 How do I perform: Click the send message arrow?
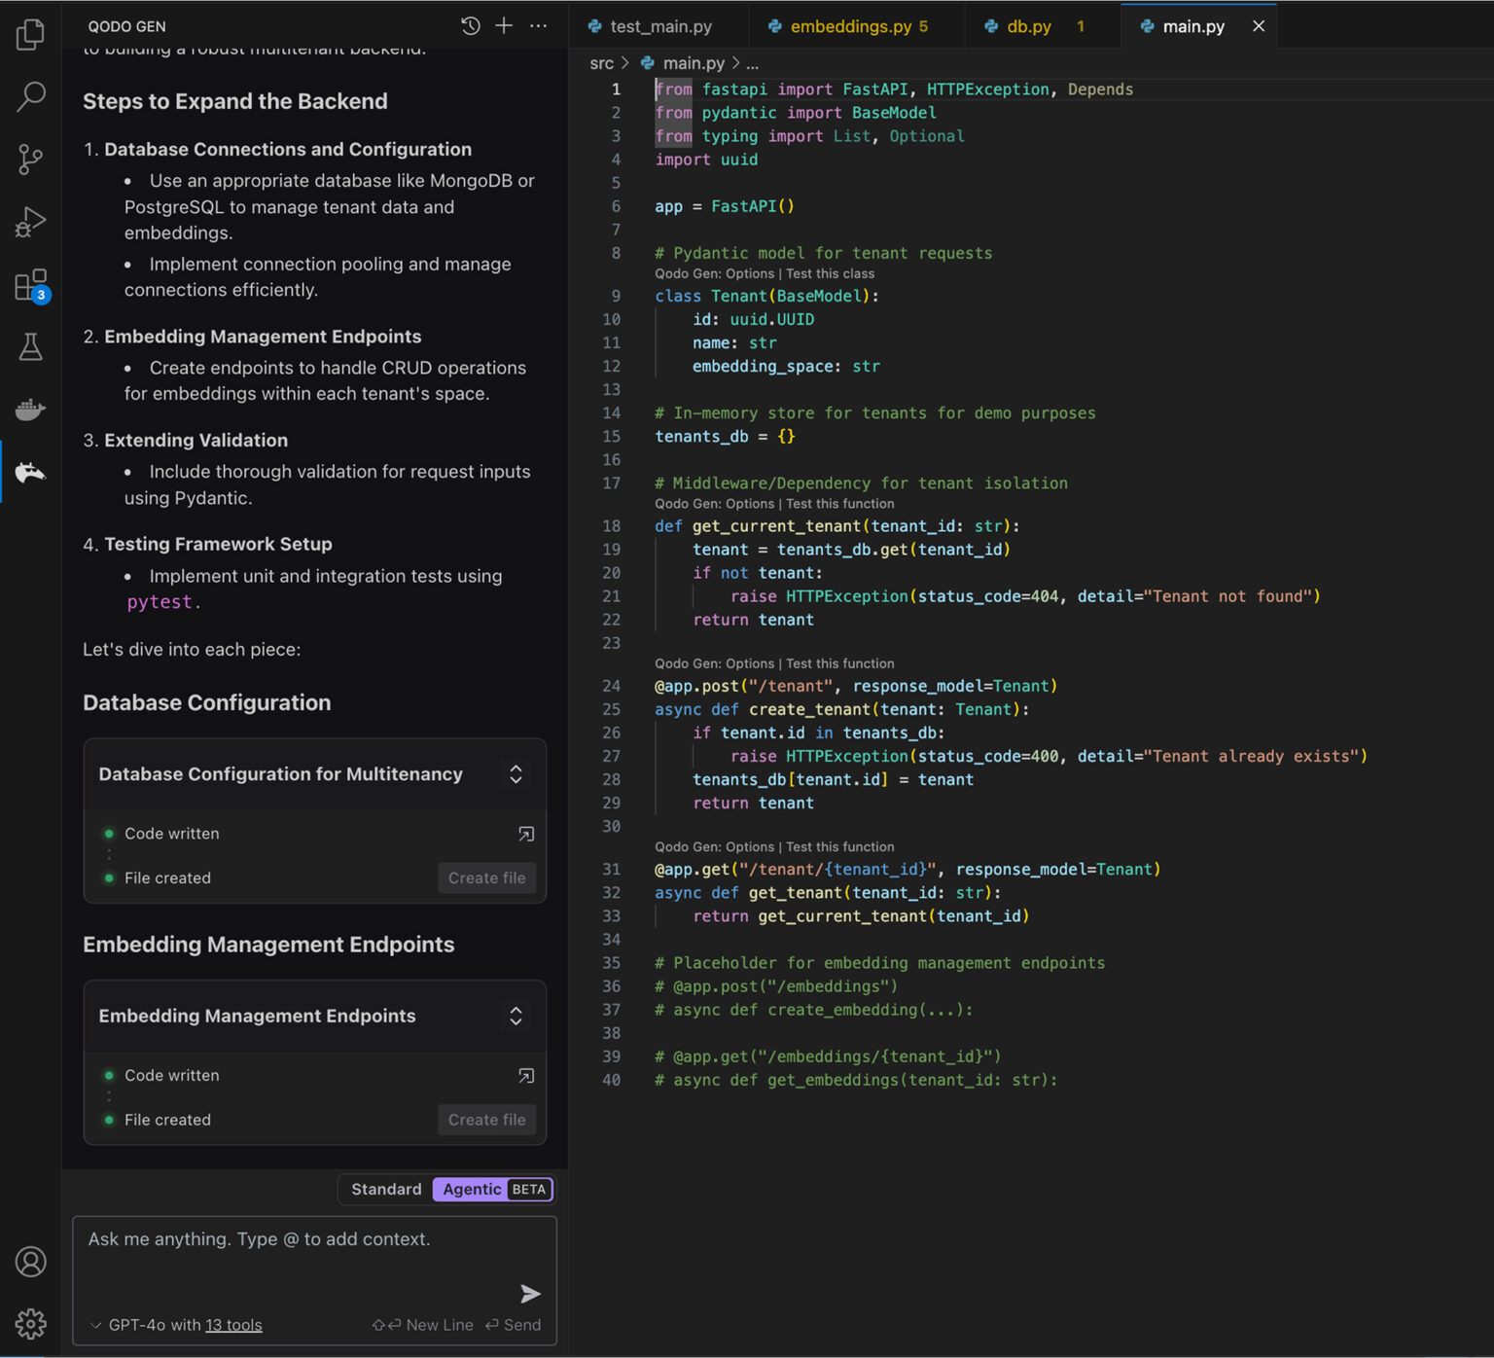[x=530, y=1293]
